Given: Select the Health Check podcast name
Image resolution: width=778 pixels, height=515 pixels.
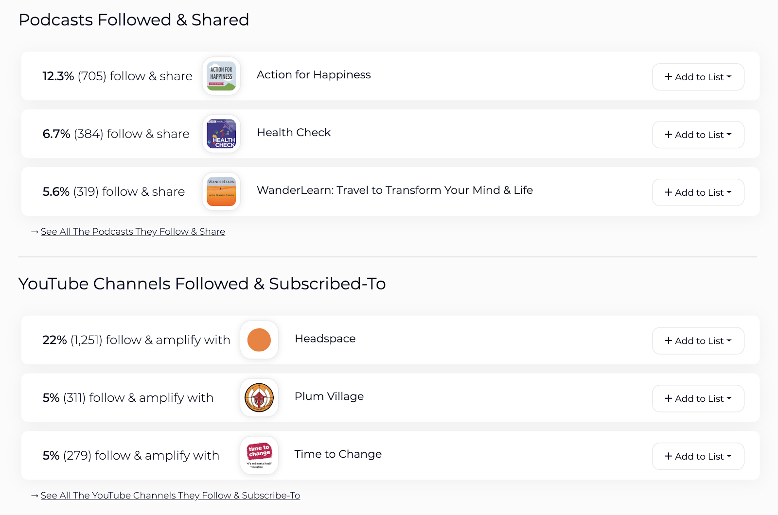Looking at the screenshot, I should [x=294, y=133].
